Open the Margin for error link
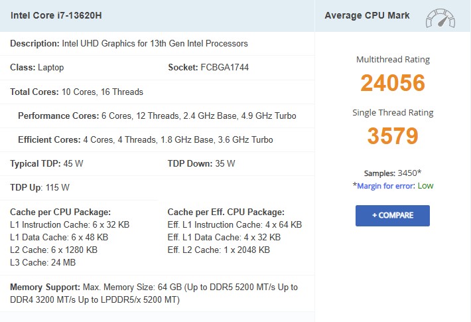This screenshot has width=471, height=322. 385,186
